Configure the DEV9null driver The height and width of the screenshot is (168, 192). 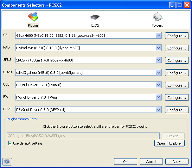[x=177, y=110]
